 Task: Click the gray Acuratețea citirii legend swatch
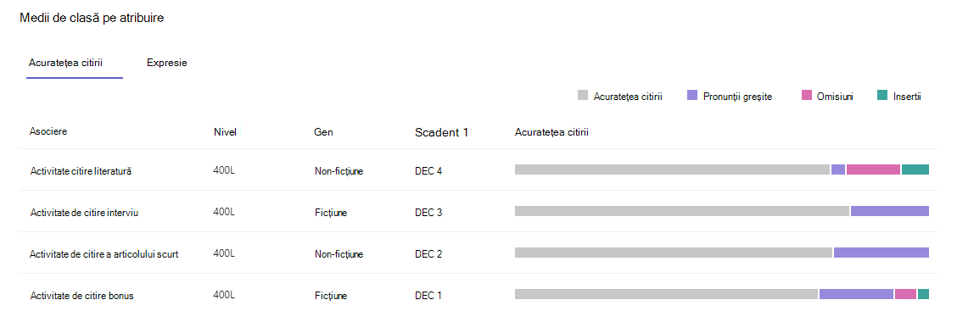click(582, 95)
